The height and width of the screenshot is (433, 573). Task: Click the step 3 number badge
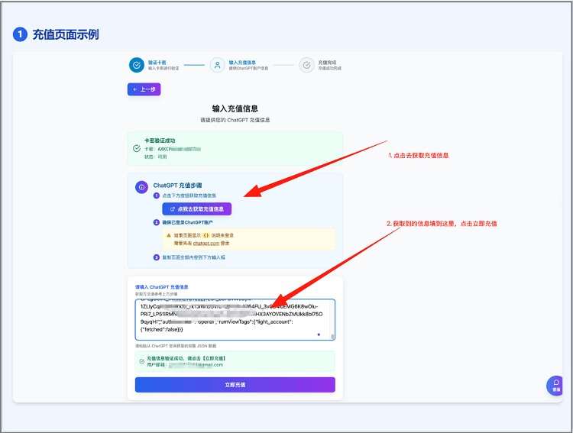coord(157,257)
